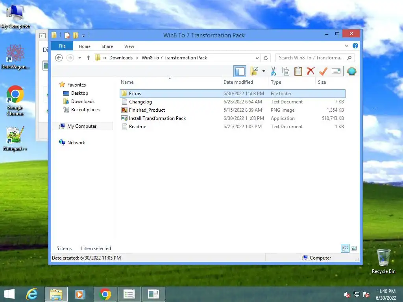Click the Classic Shell settings icon

click(x=351, y=71)
